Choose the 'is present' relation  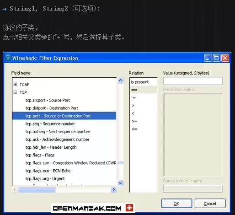pyautogui.click(x=144, y=82)
